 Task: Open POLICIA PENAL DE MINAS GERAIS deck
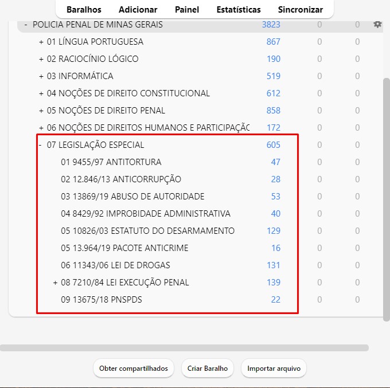(x=97, y=25)
